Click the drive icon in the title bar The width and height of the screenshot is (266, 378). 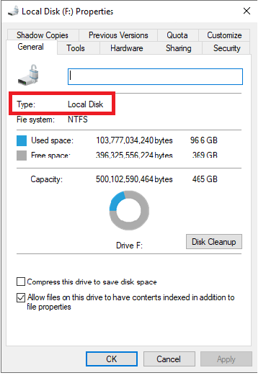click(x=13, y=11)
